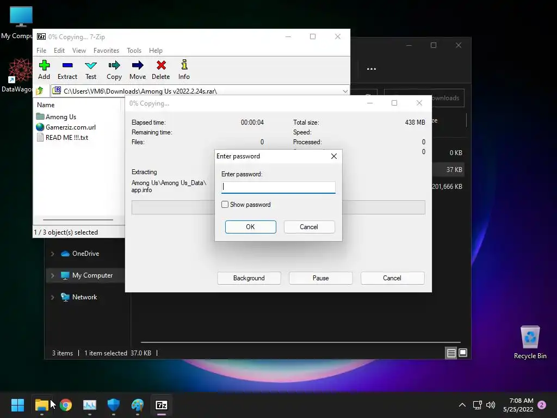Open the notification count badge
Image resolution: width=557 pixels, height=418 pixels.
pos(542,405)
